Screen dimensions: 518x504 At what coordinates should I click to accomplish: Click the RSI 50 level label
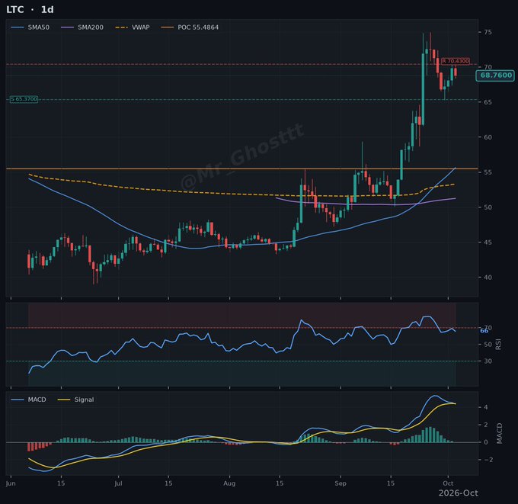(x=488, y=345)
